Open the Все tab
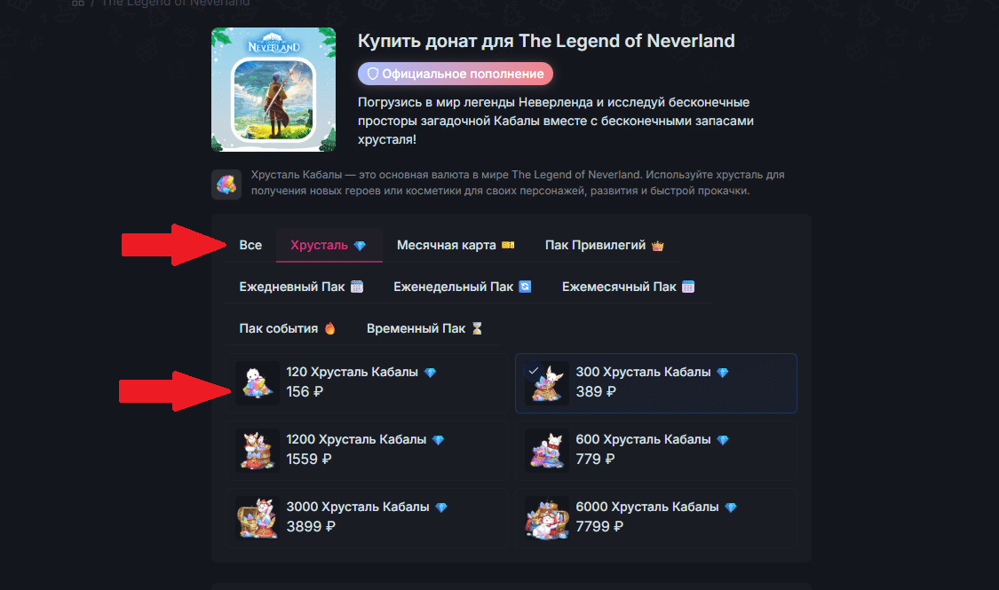 [x=250, y=245]
